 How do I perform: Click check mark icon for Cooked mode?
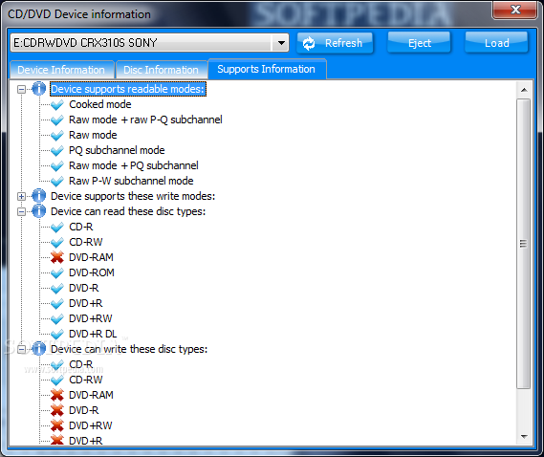point(57,104)
